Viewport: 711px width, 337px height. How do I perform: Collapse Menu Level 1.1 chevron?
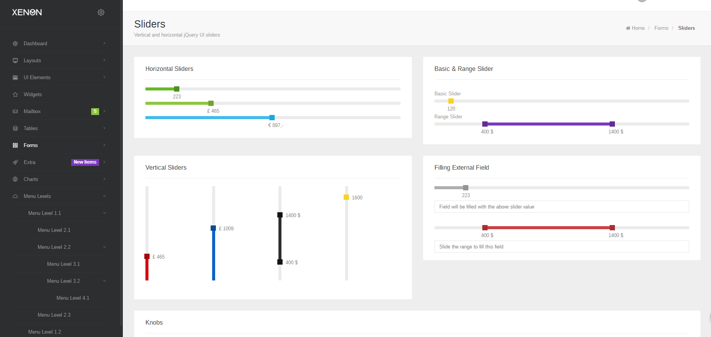point(104,213)
